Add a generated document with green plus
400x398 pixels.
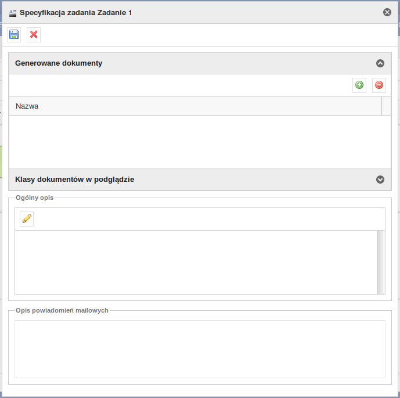coord(359,85)
